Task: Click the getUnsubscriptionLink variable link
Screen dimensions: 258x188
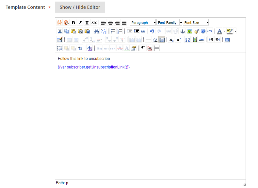Action: tap(94, 67)
